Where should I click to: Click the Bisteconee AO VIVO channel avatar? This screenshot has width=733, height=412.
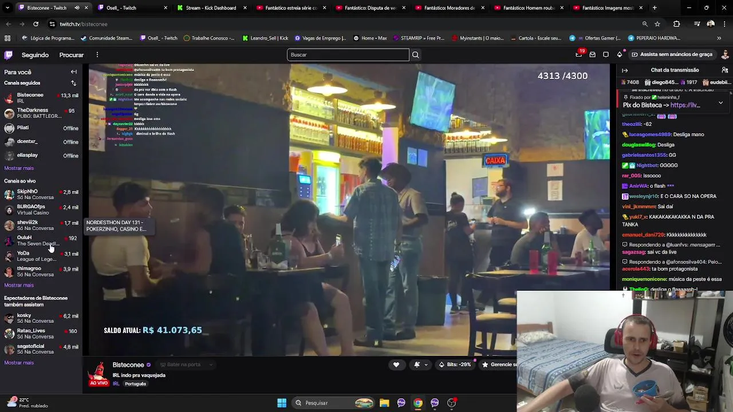[99, 372]
